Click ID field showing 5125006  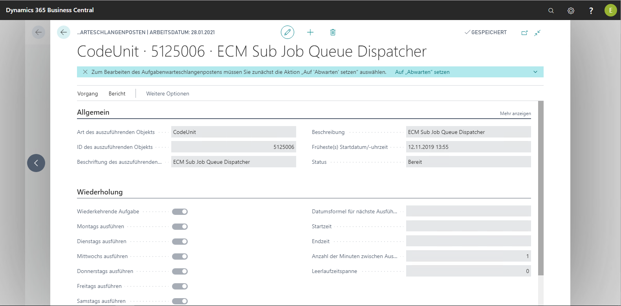tap(234, 147)
